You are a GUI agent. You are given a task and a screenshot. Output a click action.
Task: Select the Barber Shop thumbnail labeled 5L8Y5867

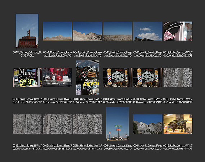pos(148,78)
